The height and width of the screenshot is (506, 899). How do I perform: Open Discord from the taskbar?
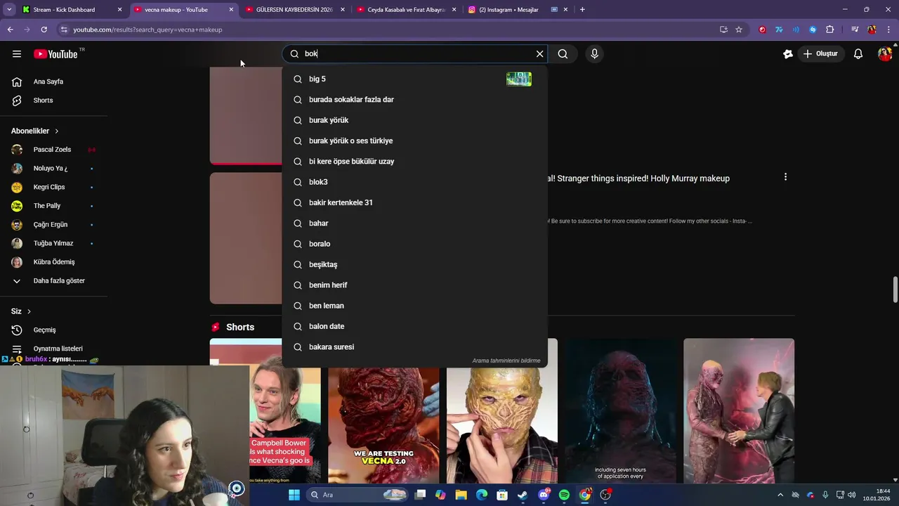[x=544, y=495]
